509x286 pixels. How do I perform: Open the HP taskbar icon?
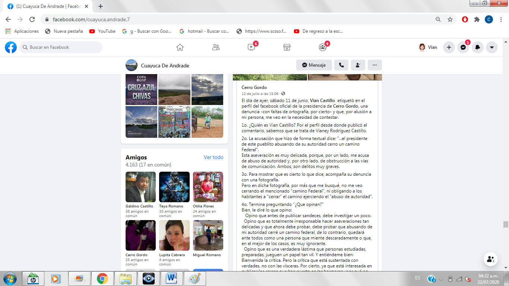tap(34, 279)
